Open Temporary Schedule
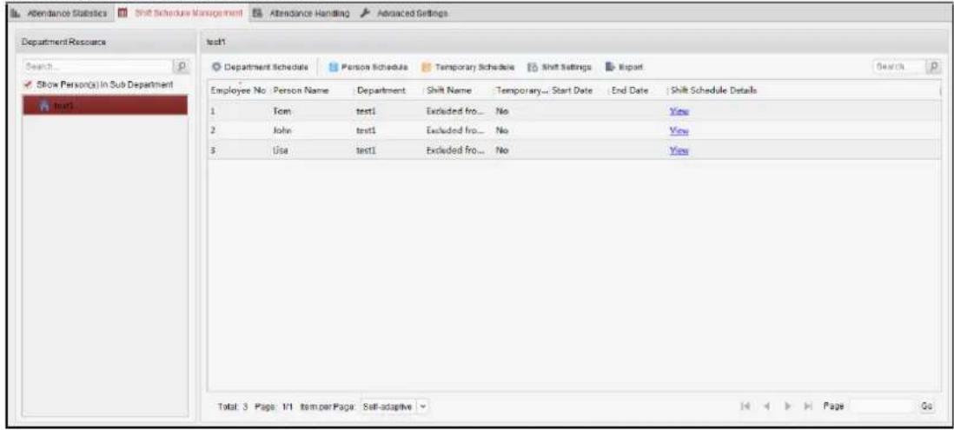 (468, 66)
